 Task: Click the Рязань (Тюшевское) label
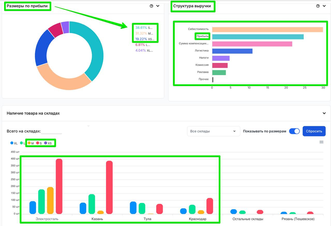[298, 219]
